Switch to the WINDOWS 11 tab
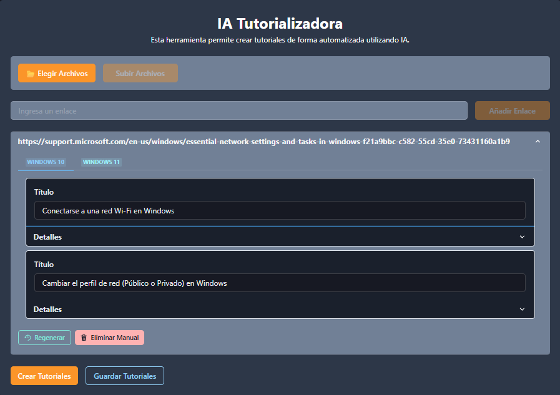Screen dimensions: 560x395 [x=101, y=162]
